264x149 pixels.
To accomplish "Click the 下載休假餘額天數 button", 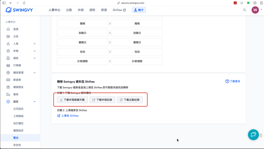I will [72, 100].
